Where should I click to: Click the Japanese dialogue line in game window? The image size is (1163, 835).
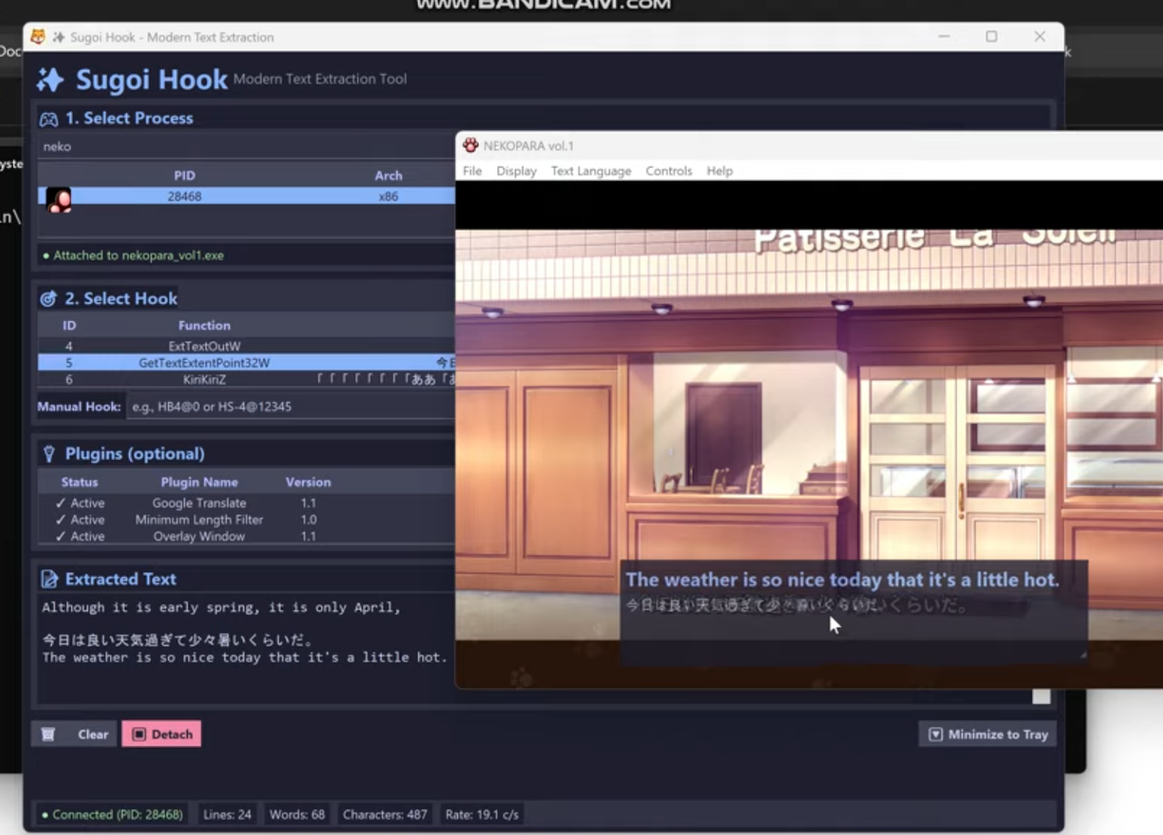(797, 604)
